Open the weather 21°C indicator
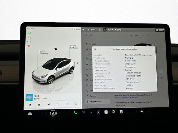The image size is (178, 133). tap(118, 30)
